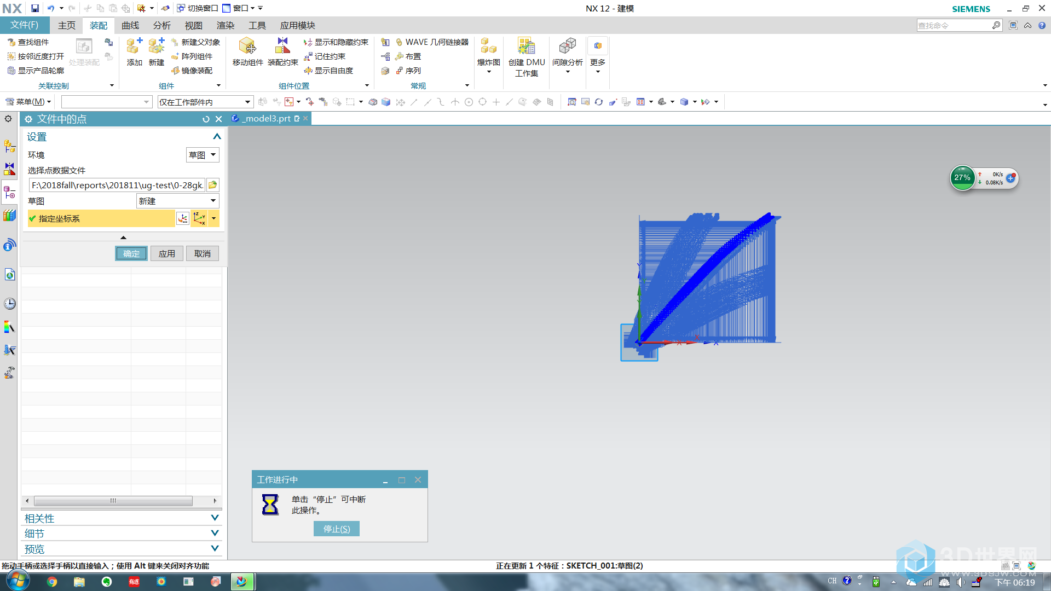
Task: Reset the Points from File dialog
Action: (206, 119)
